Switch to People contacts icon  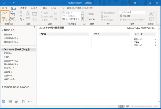tap(17, 102)
